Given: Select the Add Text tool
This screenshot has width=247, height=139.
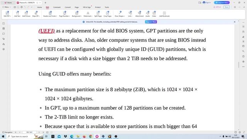Looking at the screenshot, I should (x=17, y=14).
